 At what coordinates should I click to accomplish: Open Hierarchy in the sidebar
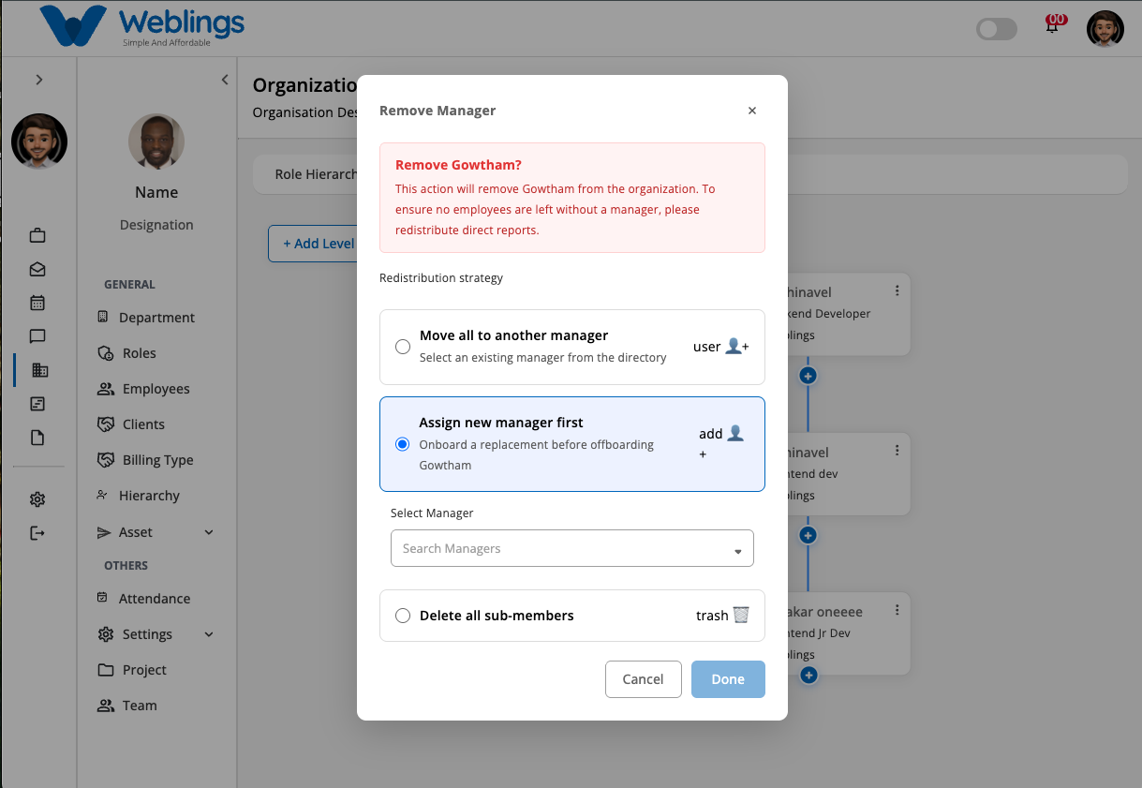138,496
